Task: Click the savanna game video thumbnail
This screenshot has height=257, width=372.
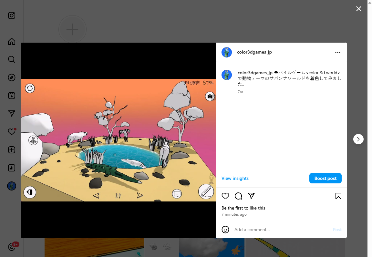Action: pyautogui.click(x=118, y=140)
